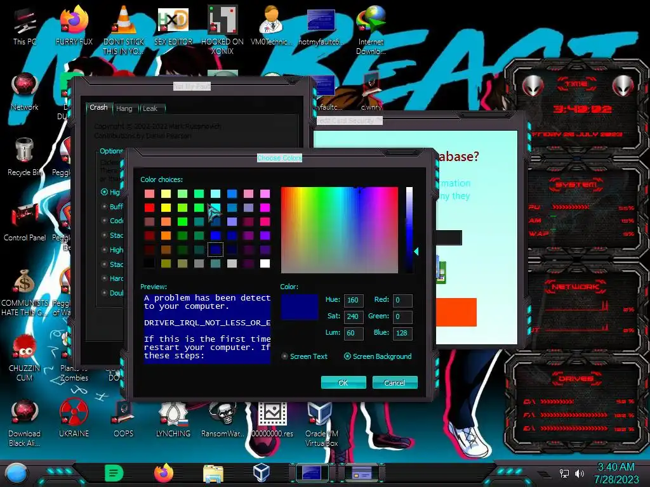Switch to the Crash tab
650x487 pixels.
click(x=98, y=107)
